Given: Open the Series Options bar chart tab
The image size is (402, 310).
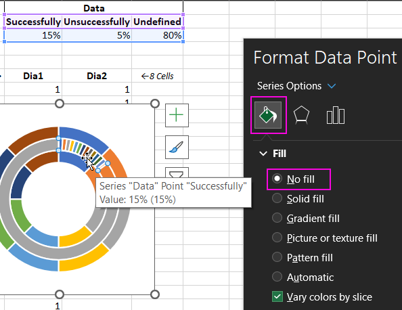Looking at the screenshot, I should [336, 115].
